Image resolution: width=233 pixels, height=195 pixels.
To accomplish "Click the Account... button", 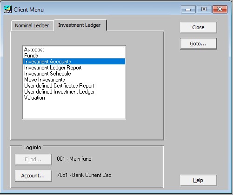I will point(33,176).
